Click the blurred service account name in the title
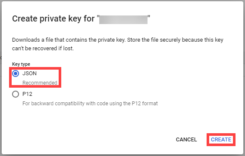Viewport: 245px width, 156px height. click(123, 20)
